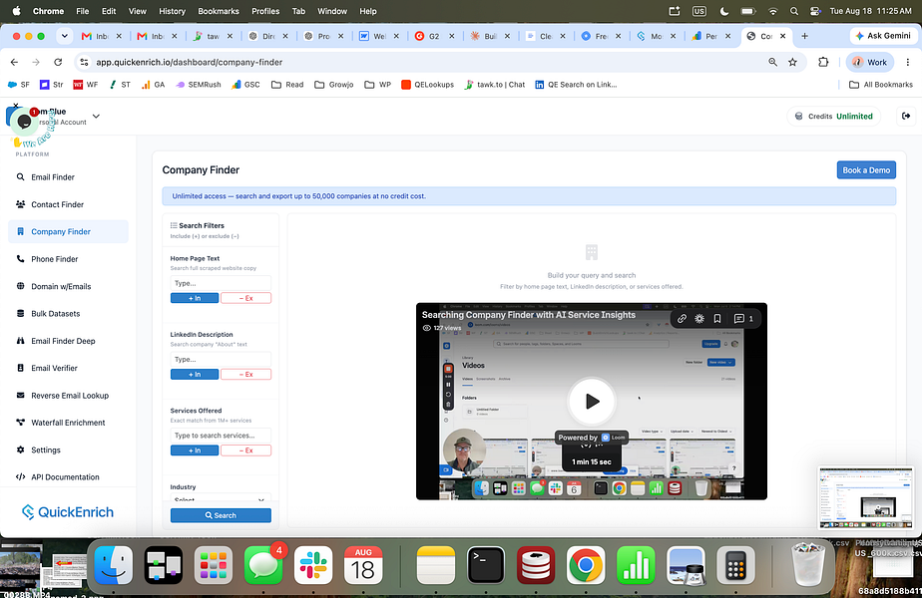
Task: Open the chat widget bubble
Action: tap(24, 122)
